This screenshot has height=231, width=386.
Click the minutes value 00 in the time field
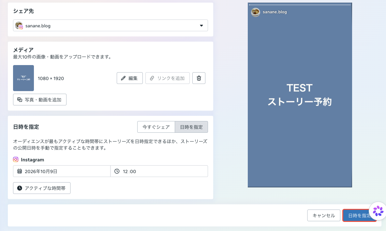[x=133, y=171]
